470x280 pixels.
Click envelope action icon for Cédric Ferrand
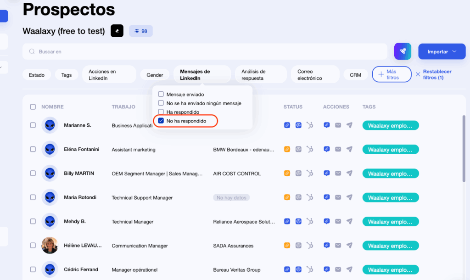(338, 269)
